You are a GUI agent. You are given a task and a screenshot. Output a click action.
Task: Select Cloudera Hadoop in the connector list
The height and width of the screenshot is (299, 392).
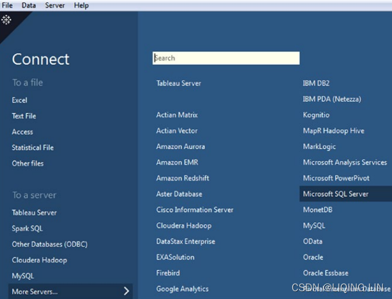tap(184, 226)
